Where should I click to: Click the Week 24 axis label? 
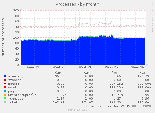tap(85, 67)
